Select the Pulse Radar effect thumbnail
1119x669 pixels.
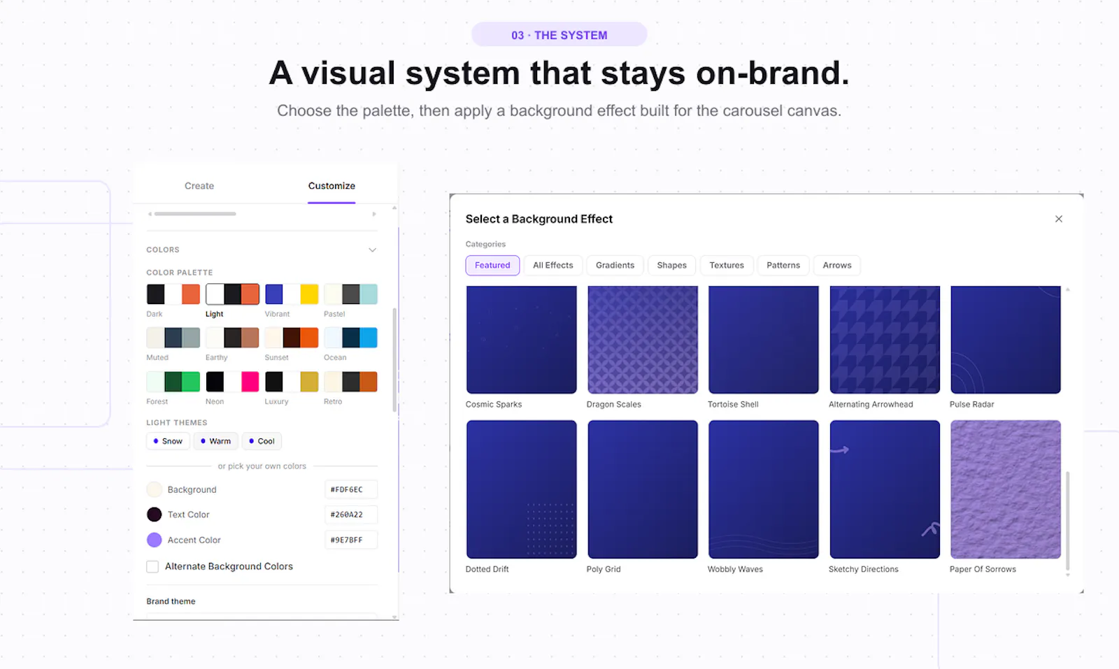1006,340
